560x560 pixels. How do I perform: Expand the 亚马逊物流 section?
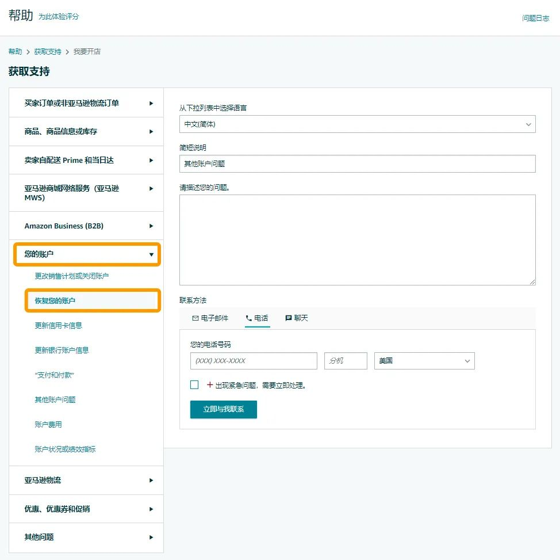[x=86, y=480]
